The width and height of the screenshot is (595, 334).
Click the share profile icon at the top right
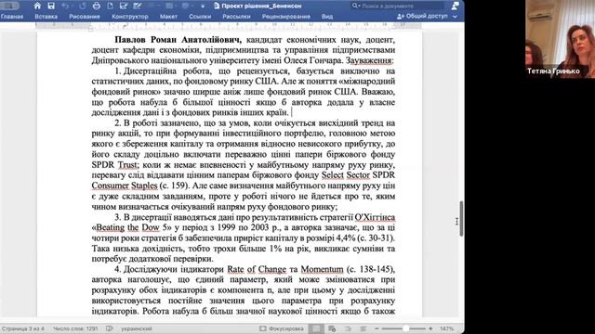point(455,6)
